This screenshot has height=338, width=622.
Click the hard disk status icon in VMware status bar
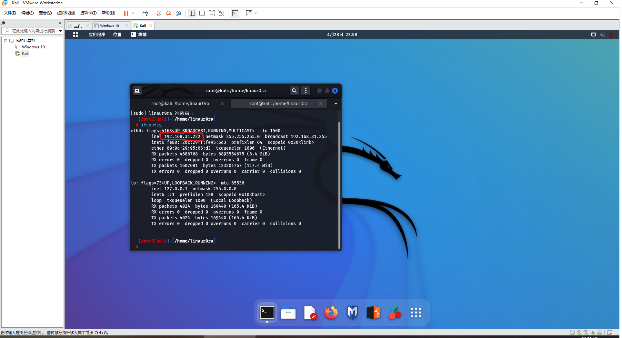tap(572, 333)
